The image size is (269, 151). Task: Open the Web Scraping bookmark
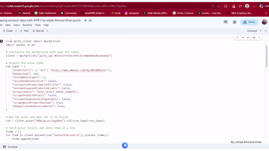click(x=239, y=13)
